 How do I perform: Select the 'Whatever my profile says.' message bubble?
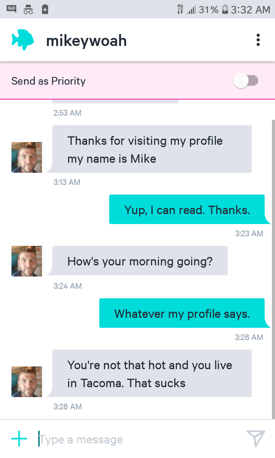pos(182,313)
